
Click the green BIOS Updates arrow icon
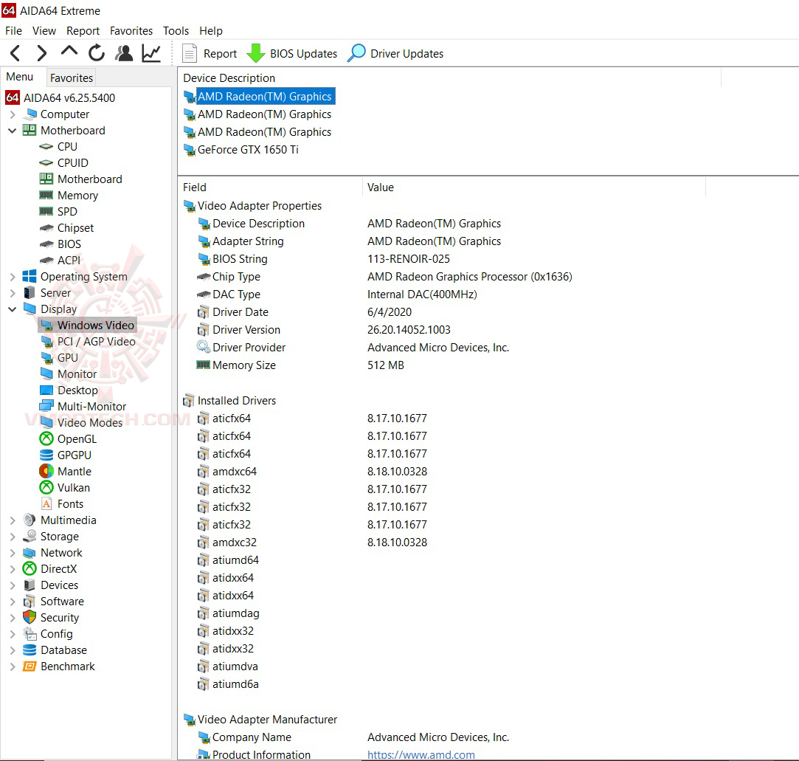tap(256, 54)
